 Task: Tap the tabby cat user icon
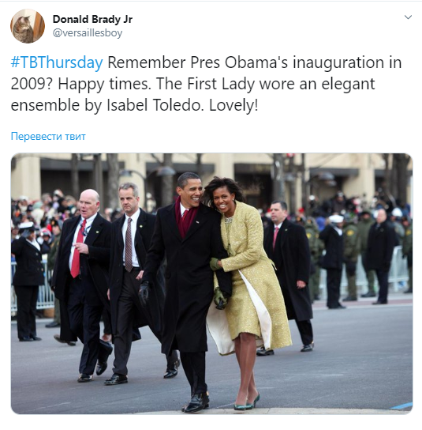pyautogui.click(x=28, y=26)
